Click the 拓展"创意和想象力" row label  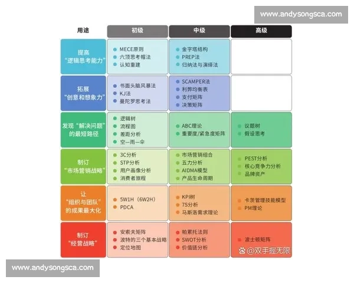tap(83, 93)
